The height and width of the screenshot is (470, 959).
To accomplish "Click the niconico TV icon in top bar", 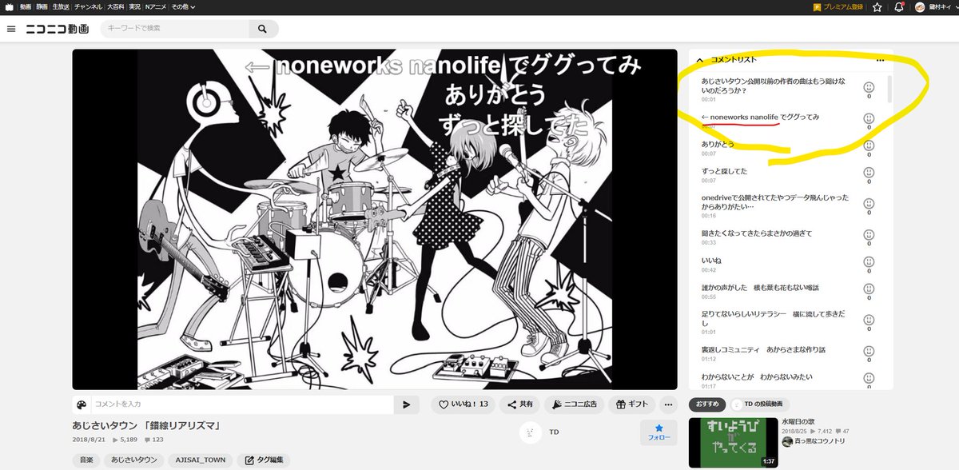I will click(8, 7).
